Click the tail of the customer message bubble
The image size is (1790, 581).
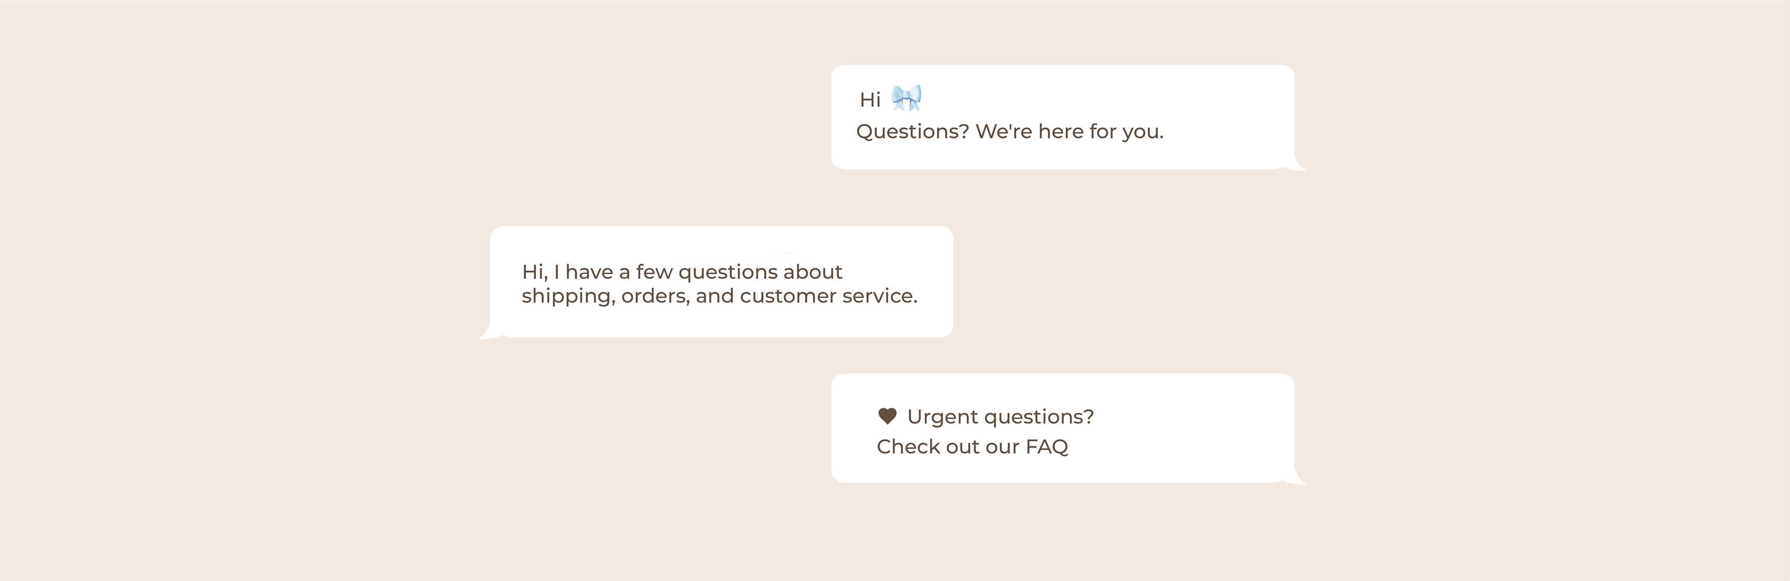(487, 331)
